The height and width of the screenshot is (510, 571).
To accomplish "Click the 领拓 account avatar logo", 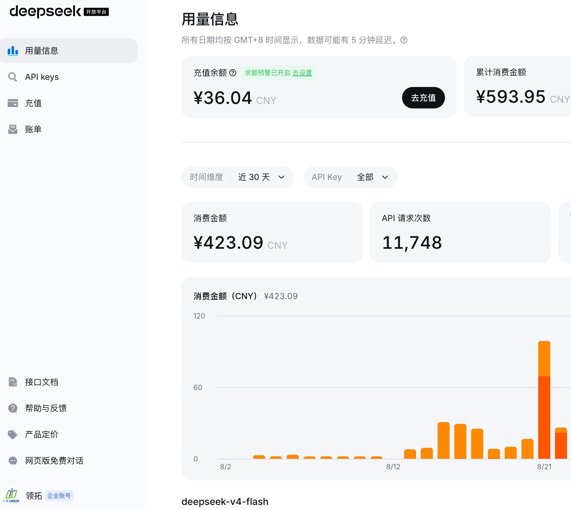I will 11,496.
